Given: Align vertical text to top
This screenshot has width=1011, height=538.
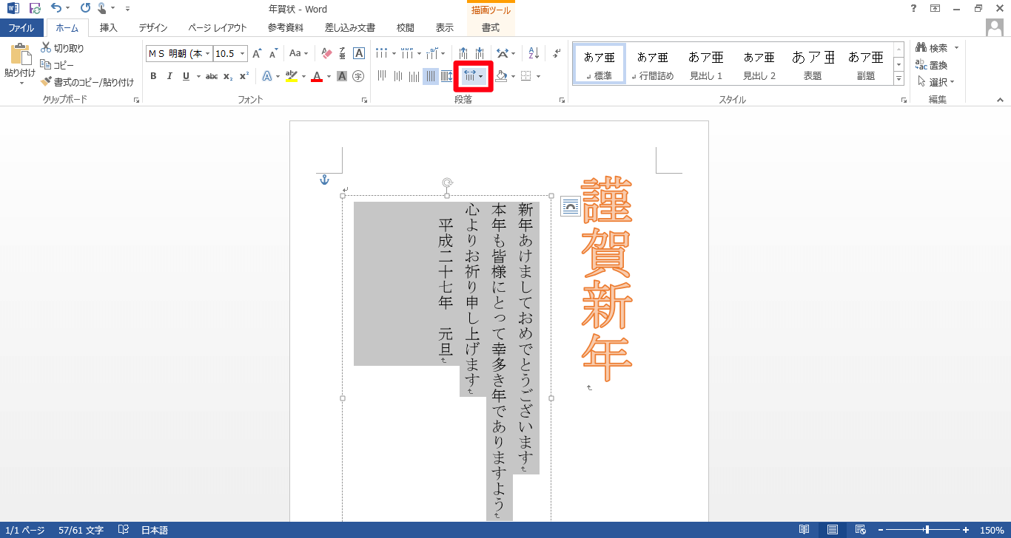Looking at the screenshot, I should pyautogui.click(x=382, y=76).
